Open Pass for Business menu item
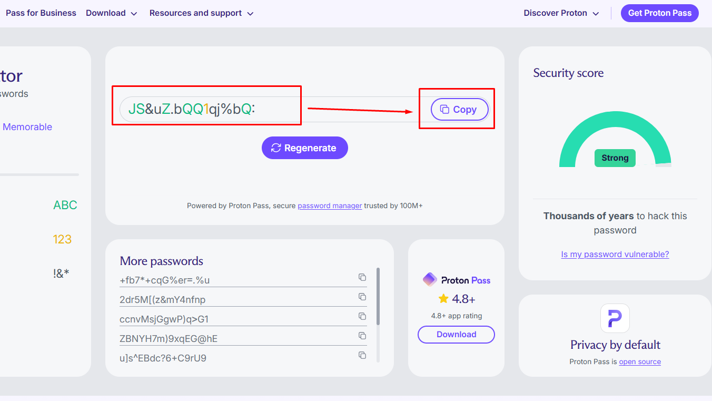 (x=41, y=13)
